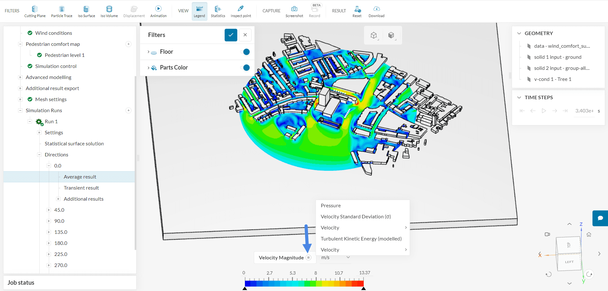Open the Statistics view
Viewport: 608px width, 291px height.
click(x=218, y=11)
